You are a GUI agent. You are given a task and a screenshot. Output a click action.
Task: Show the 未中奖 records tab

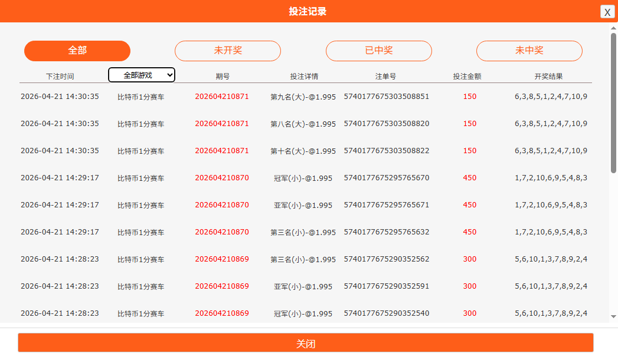click(x=529, y=51)
